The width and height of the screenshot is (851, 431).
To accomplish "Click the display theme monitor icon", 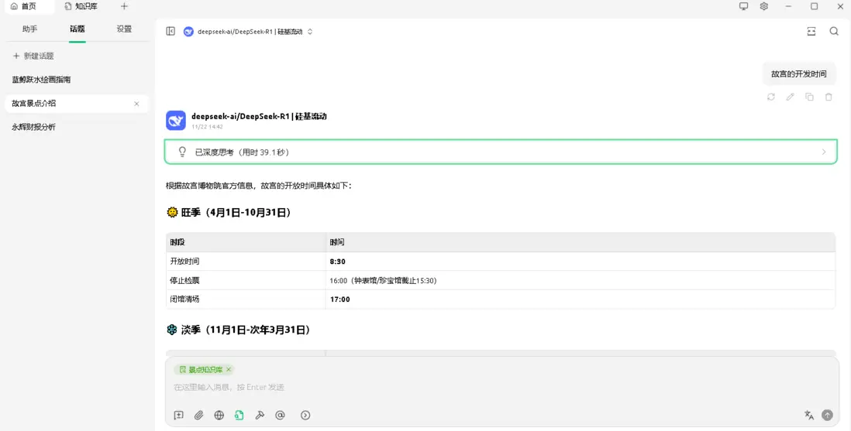I will coord(743,6).
